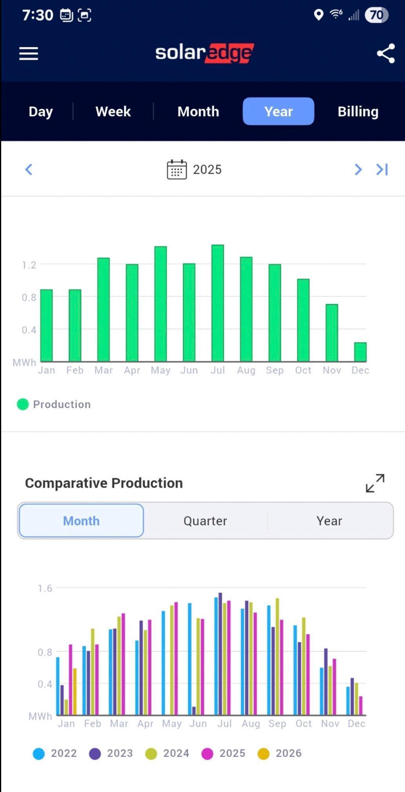The width and height of the screenshot is (405, 792).
Task: Switch to the Day tab
Action: click(41, 112)
